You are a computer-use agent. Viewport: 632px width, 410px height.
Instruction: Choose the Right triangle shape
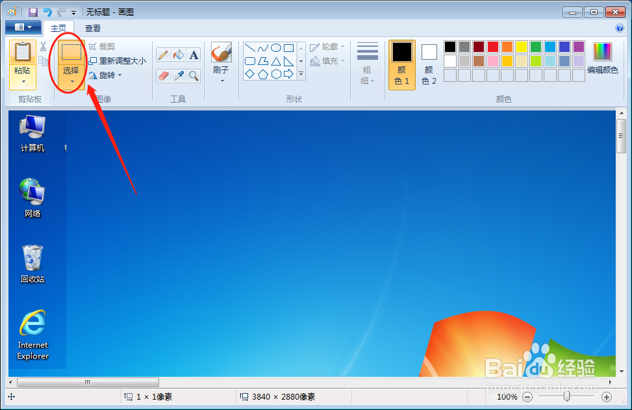pyautogui.click(x=288, y=61)
